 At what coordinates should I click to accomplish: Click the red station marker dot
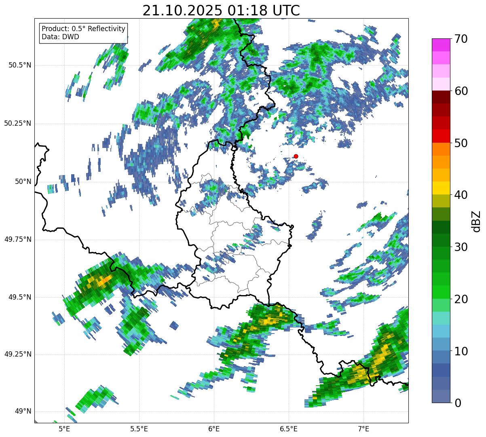296,156
